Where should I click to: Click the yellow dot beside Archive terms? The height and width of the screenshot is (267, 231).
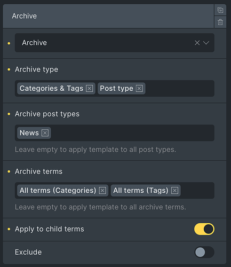(x=9, y=171)
